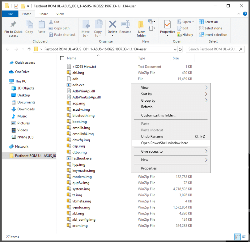Switch to the Share ribbon tab

(44, 14)
